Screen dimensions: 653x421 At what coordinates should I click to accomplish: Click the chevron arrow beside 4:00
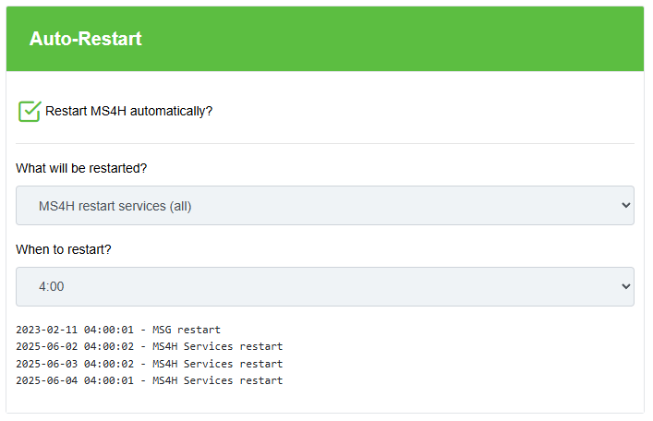[x=624, y=287]
